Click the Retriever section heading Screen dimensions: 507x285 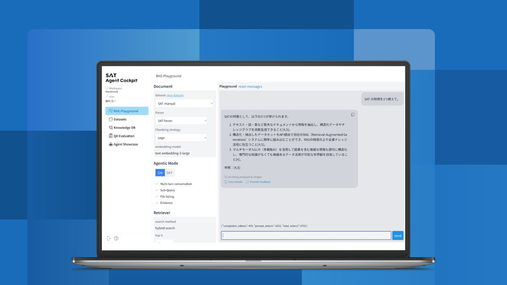point(162,213)
